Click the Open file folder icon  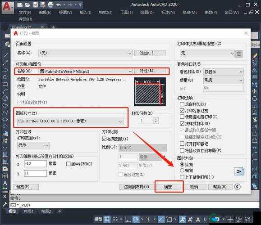[x=27, y=5]
